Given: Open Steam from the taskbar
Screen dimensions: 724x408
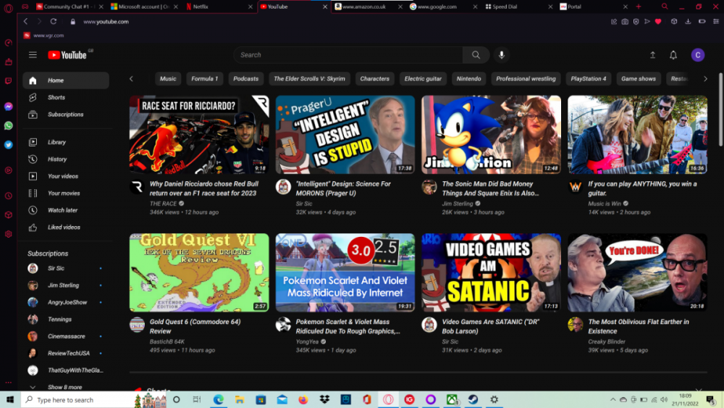Looking at the screenshot, I should pyautogui.click(x=473, y=400).
